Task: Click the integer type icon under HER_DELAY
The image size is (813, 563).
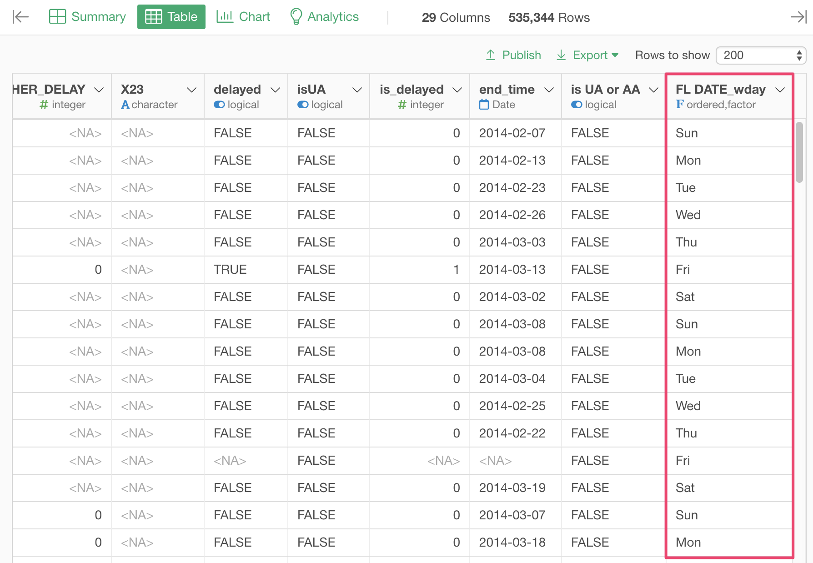Action: [44, 105]
